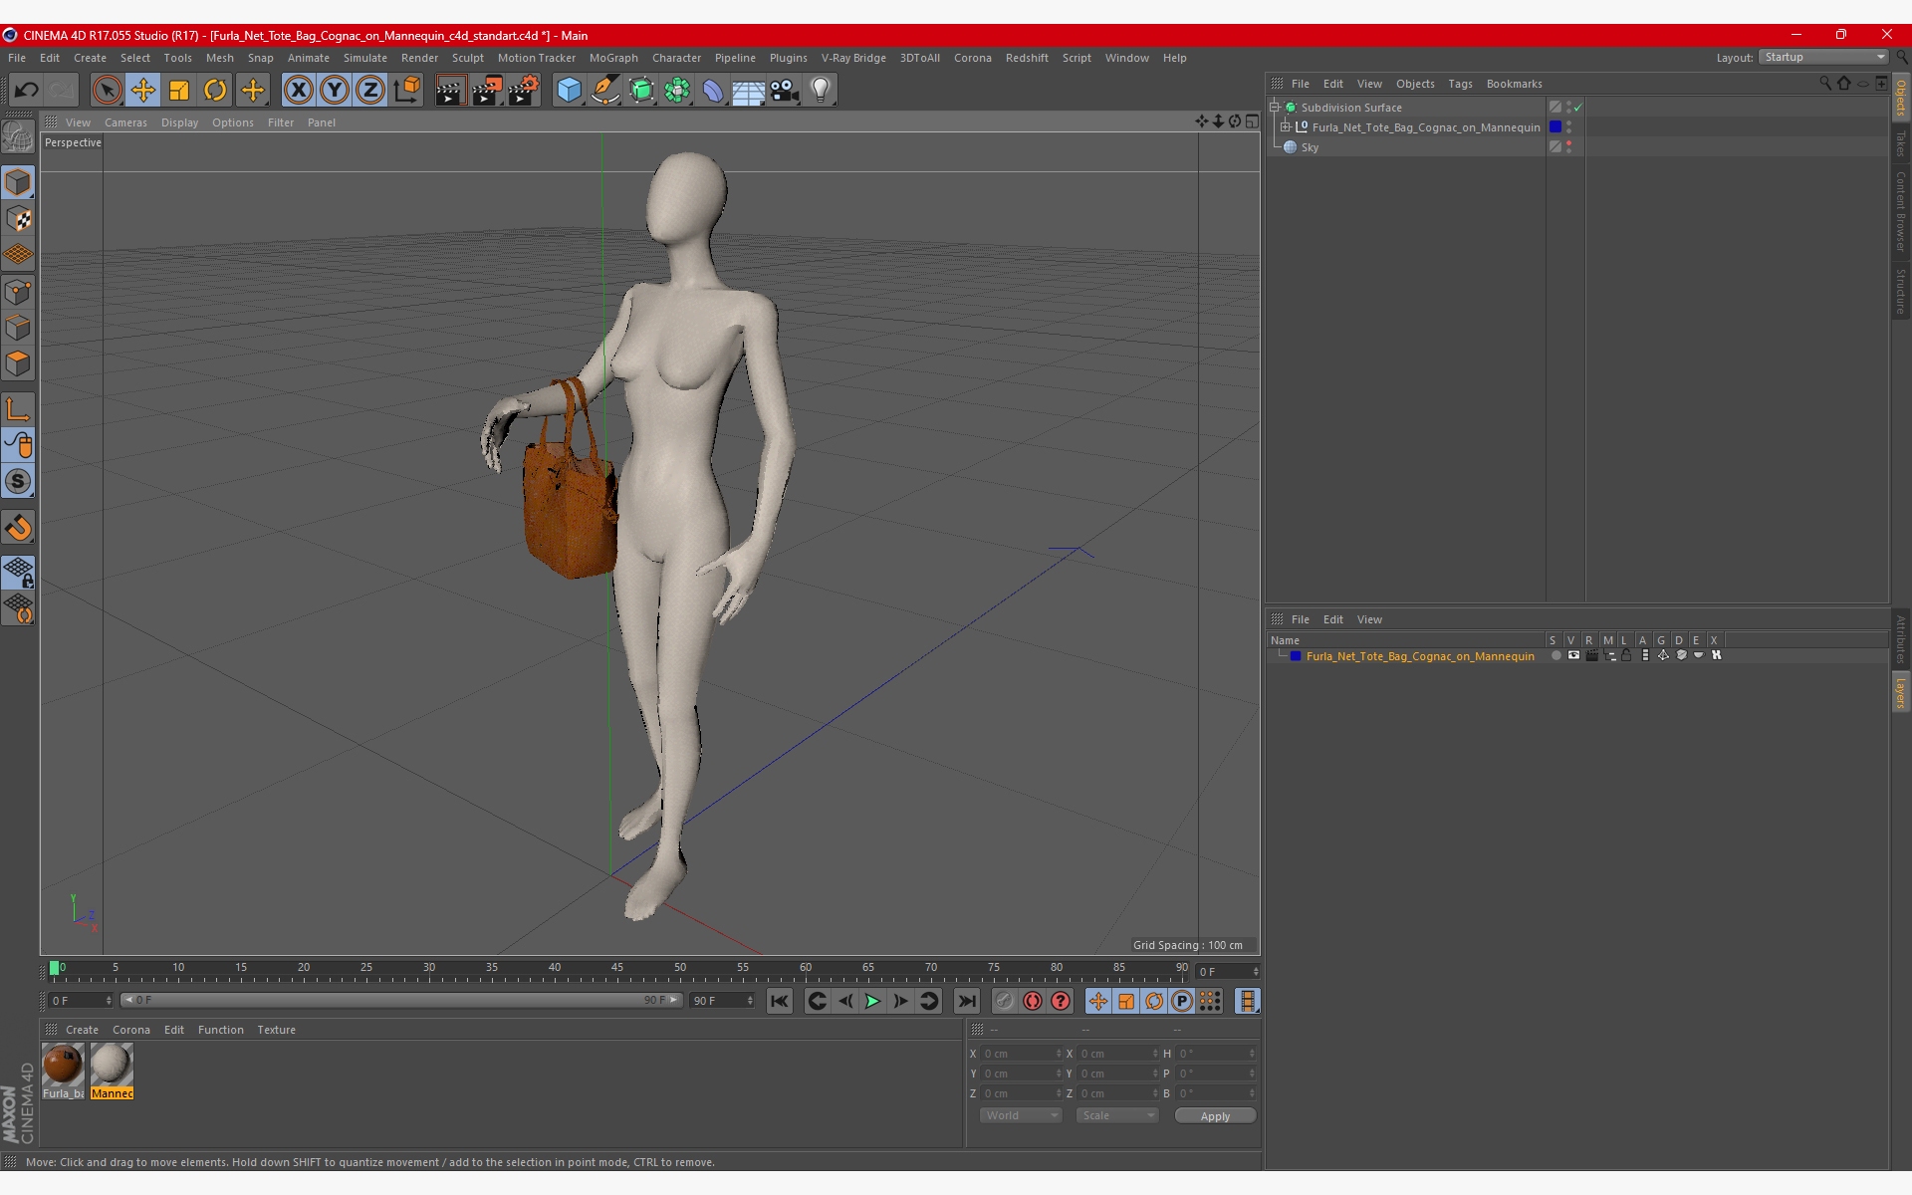Toggle X-axis lock

click(298, 91)
